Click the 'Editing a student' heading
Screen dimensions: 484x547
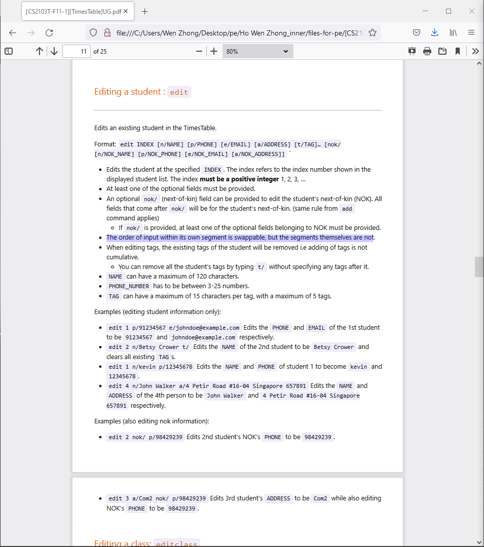130,92
